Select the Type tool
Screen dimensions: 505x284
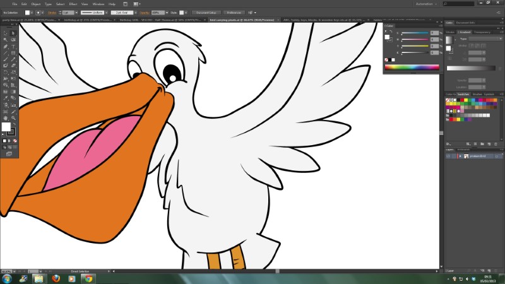point(13,46)
